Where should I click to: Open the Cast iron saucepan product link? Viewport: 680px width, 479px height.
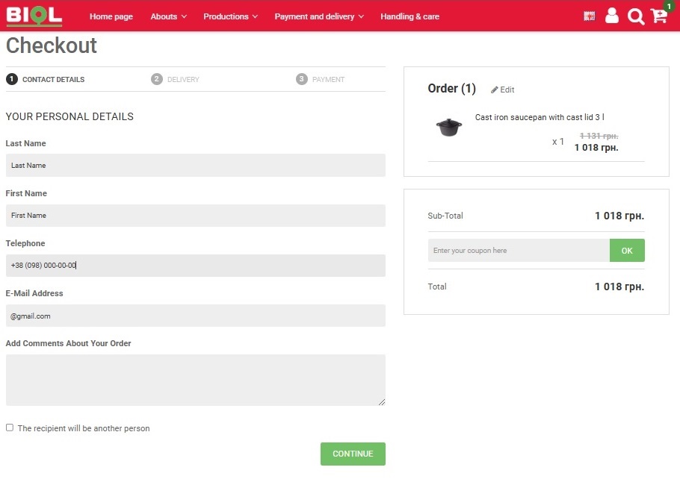(x=540, y=117)
